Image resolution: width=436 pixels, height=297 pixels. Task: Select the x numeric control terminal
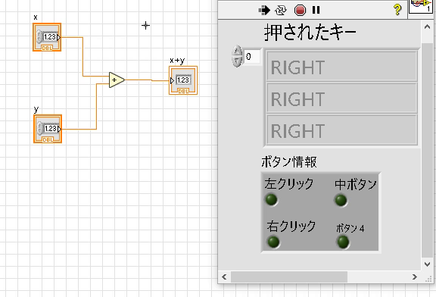[x=47, y=37]
